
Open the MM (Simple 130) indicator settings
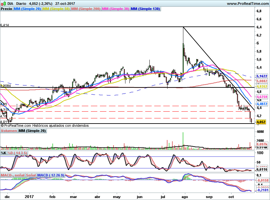(x=145, y=9)
